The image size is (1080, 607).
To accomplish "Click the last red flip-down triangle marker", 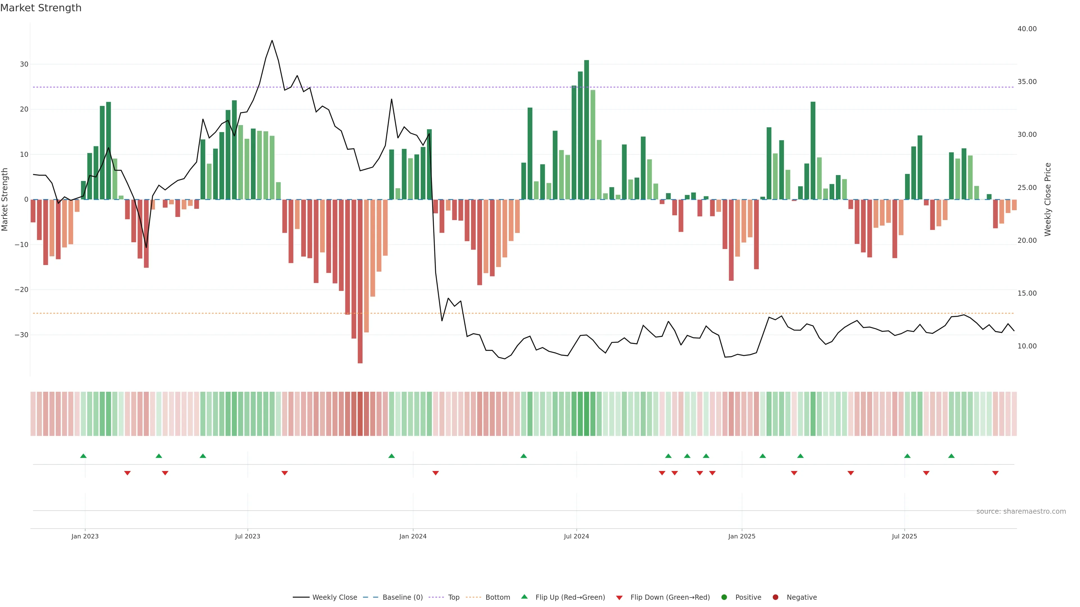I will 995,473.
